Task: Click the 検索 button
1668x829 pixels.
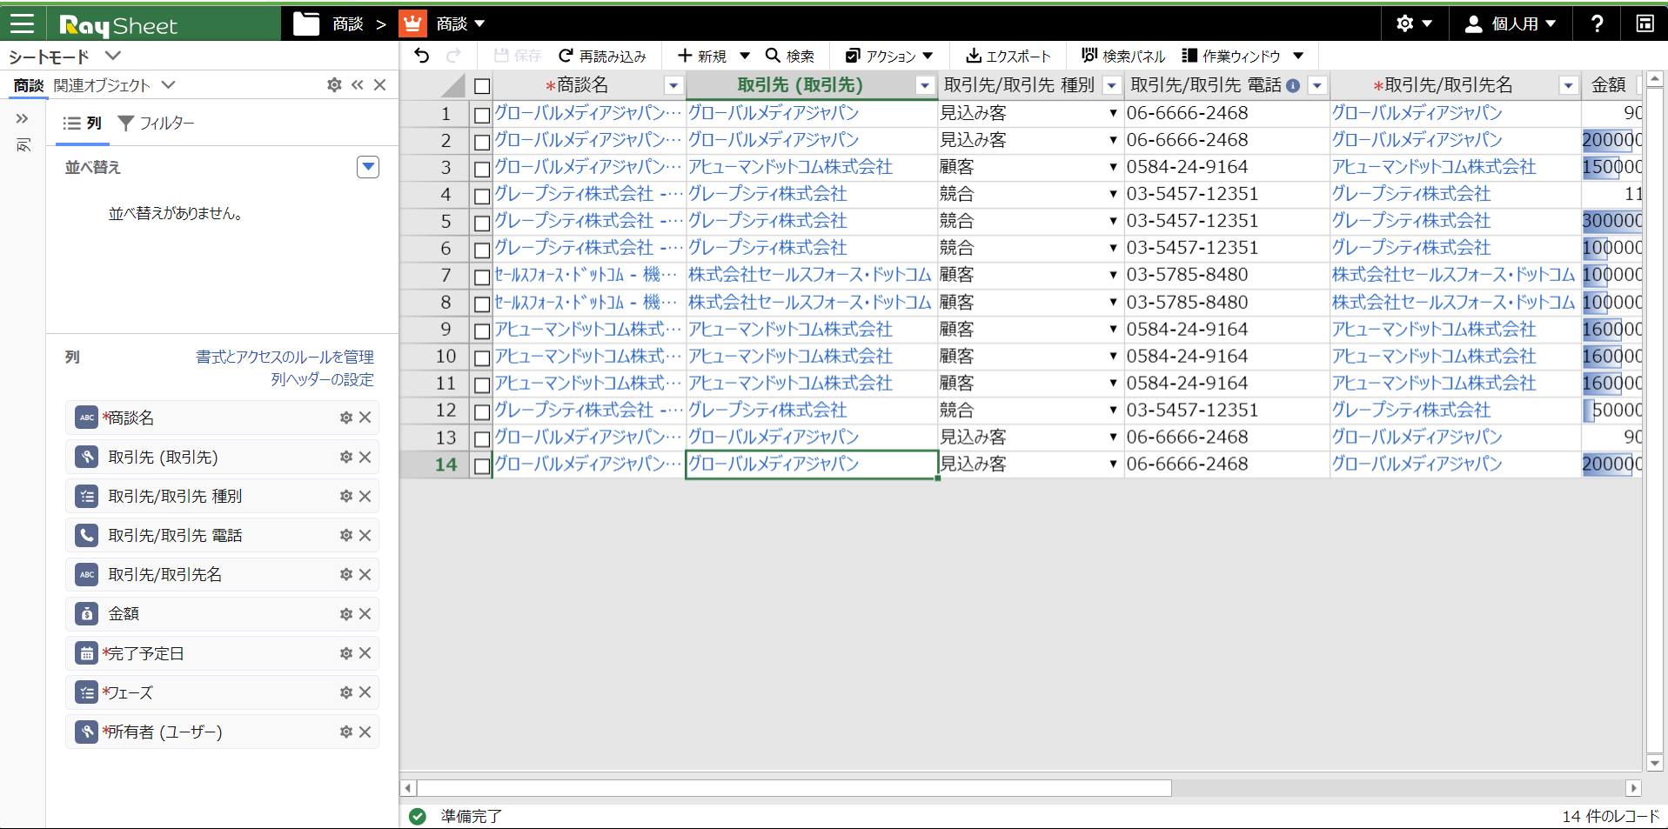Action: [x=789, y=56]
